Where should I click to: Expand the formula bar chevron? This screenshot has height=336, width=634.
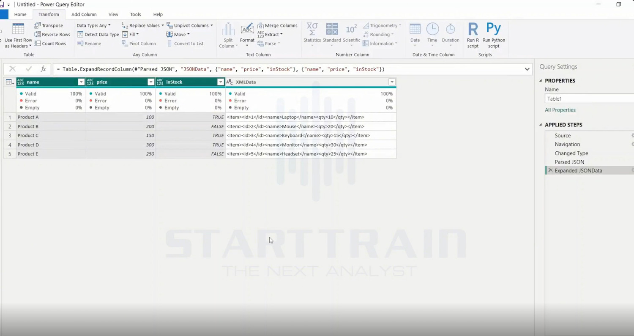tap(527, 69)
